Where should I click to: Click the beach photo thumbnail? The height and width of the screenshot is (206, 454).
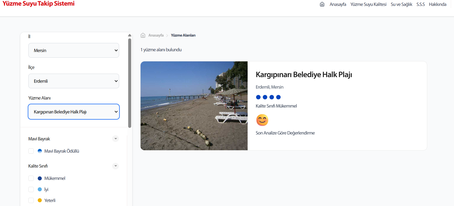click(x=194, y=106)
